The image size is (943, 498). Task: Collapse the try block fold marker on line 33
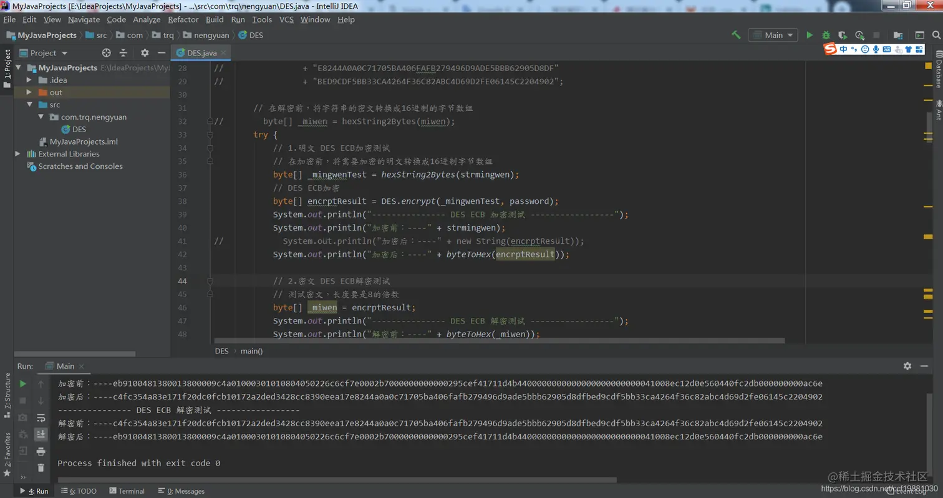pyautogui.click(x=210, y=135)
